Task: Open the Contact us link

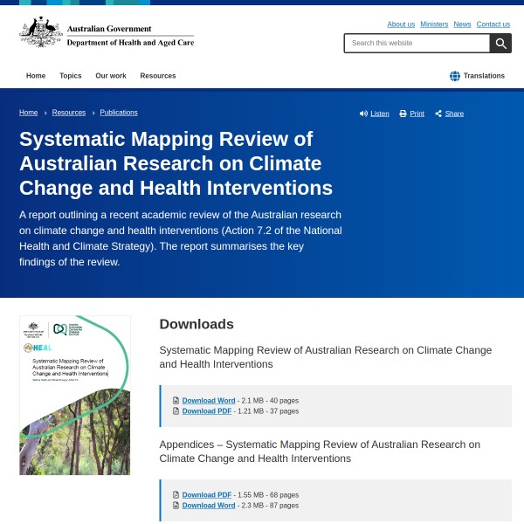Action: click(x=493, y=24)
